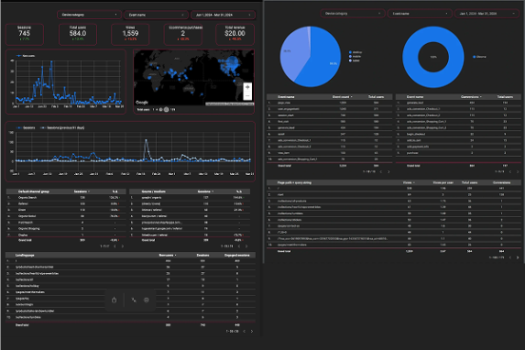The width and height of the screenshot is (525, 350).
Task: Click the middle icon in the floating toolbar
Action: 134,301
